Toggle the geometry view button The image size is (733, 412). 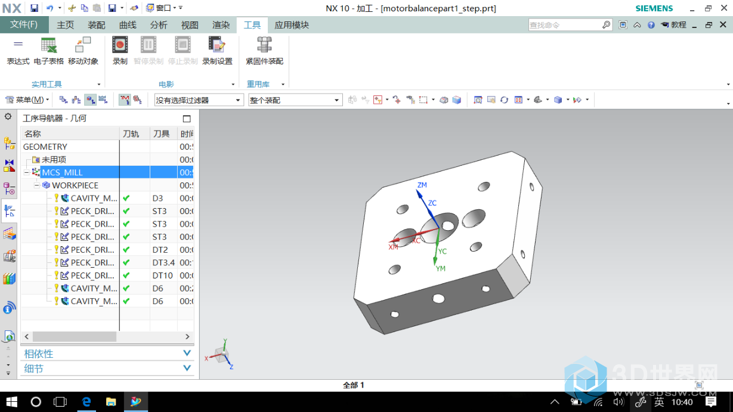pos(90,100)
